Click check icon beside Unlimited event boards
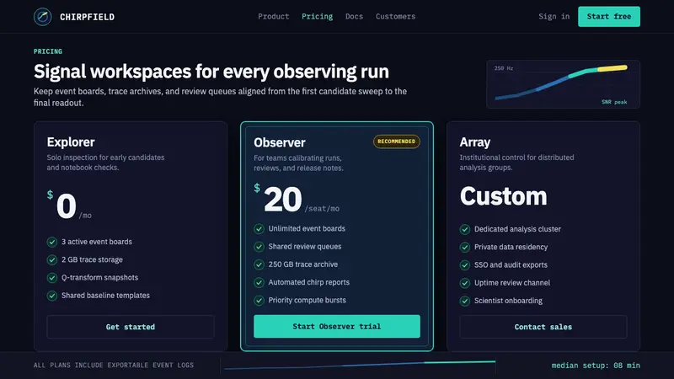 pos(259,228)
